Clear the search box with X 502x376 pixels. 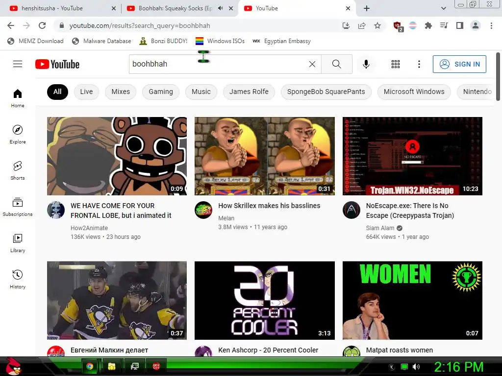tap(312, 64)
